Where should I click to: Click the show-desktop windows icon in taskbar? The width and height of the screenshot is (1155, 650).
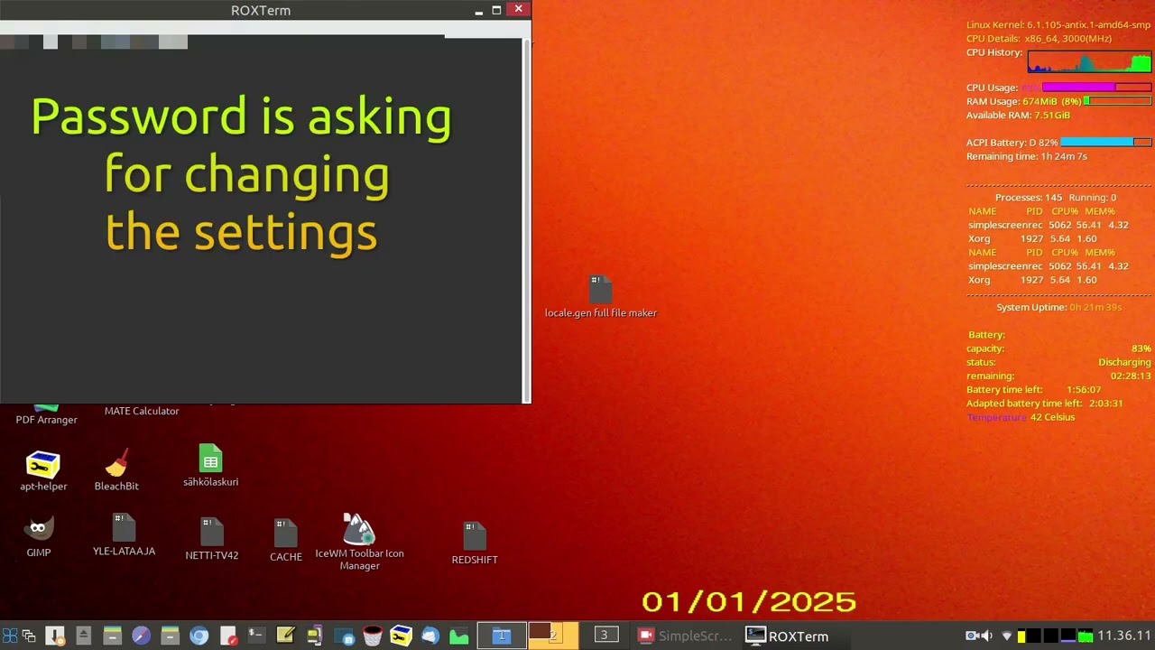coord(29,636)
